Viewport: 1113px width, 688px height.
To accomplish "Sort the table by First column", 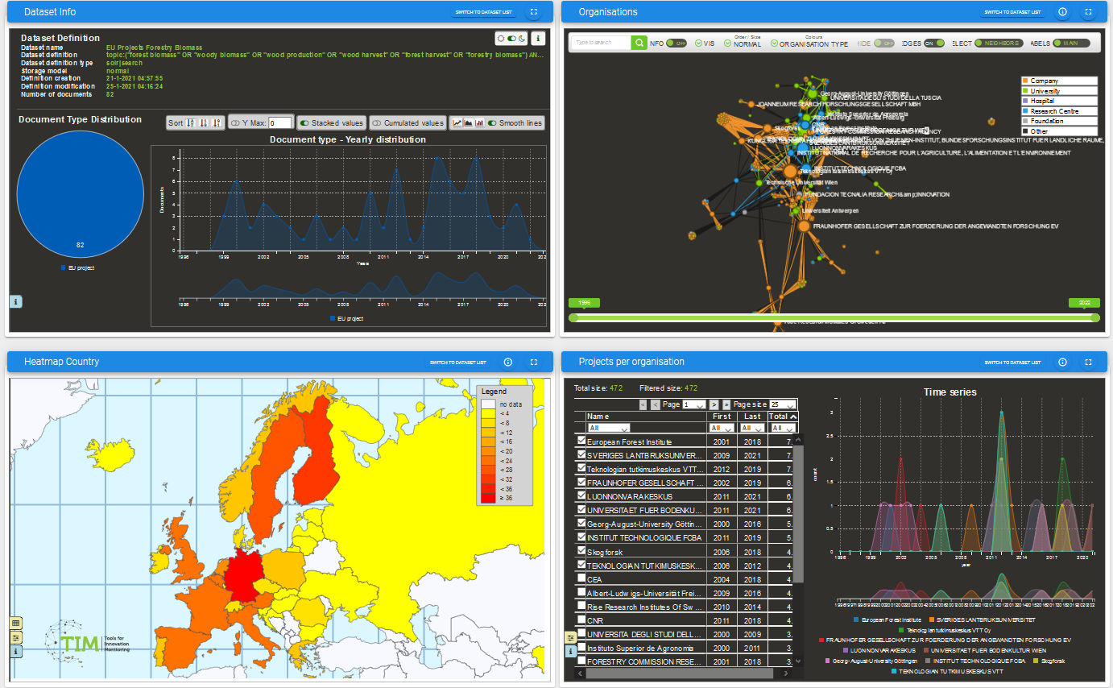I will pyautogui.click(x=722, y=417).
